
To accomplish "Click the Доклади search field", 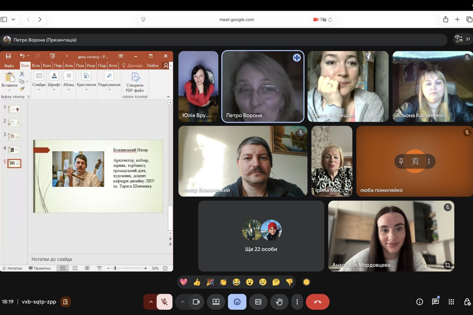I will (x=132, y=66).
